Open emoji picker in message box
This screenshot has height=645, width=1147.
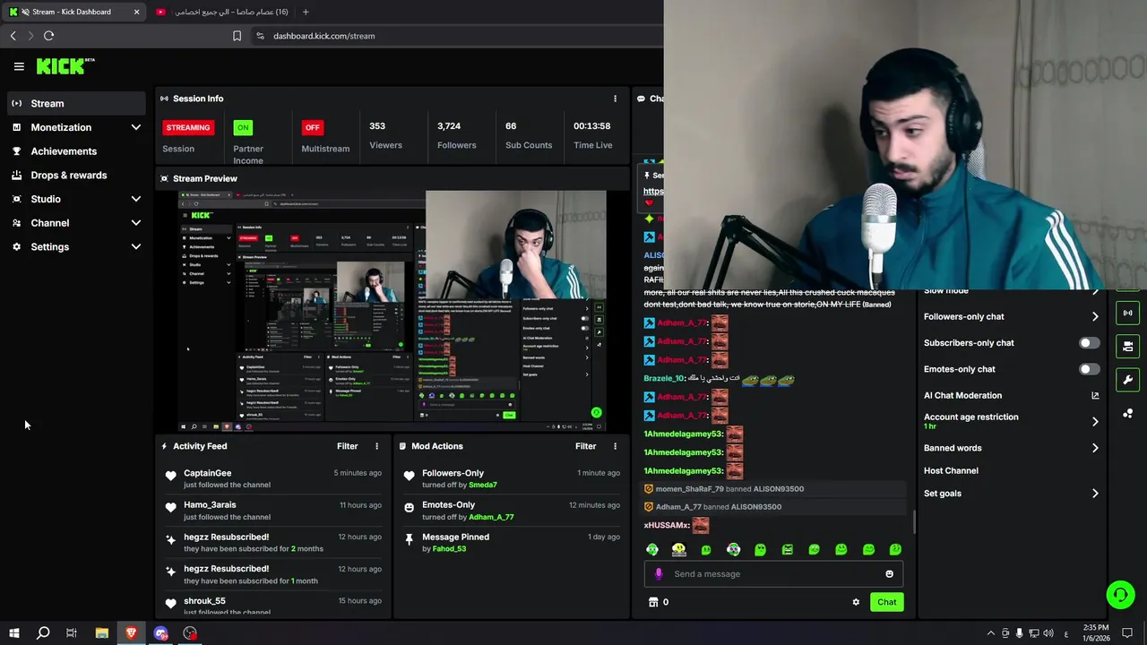(889, 574)
